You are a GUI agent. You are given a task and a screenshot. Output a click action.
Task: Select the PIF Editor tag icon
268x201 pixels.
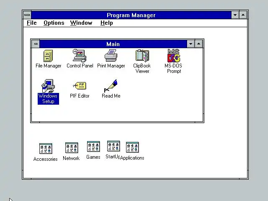click(80, 85)
